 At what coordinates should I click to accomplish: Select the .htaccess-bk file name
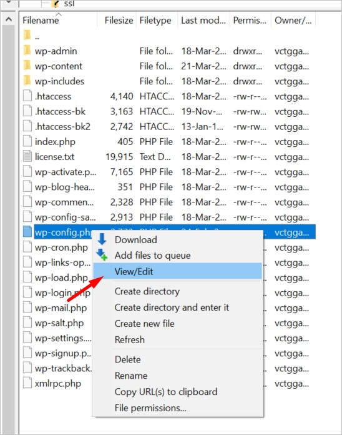pos(60,111)
